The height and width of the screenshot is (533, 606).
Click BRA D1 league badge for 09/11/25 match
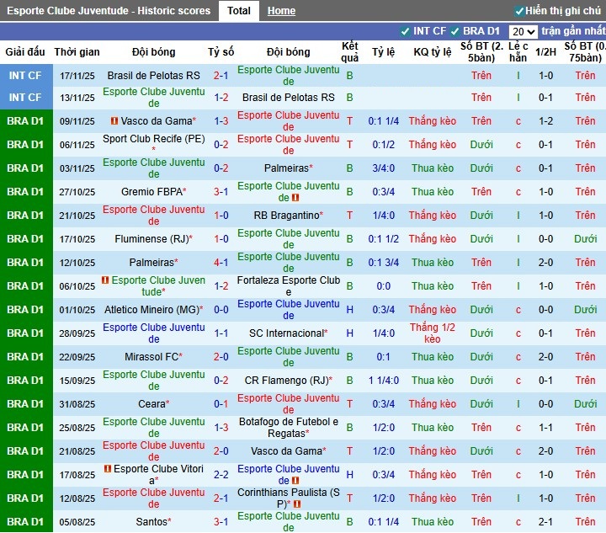point(24,121)
